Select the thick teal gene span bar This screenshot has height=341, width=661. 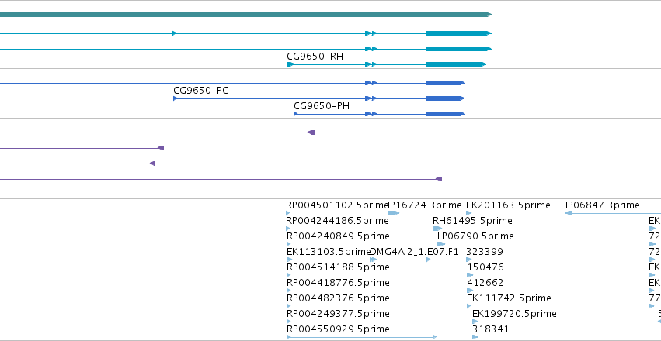[x=245, y=15]
